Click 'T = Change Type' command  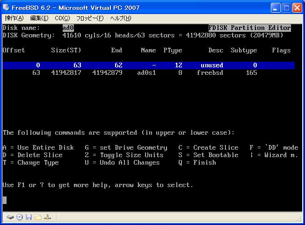(31, 163)
